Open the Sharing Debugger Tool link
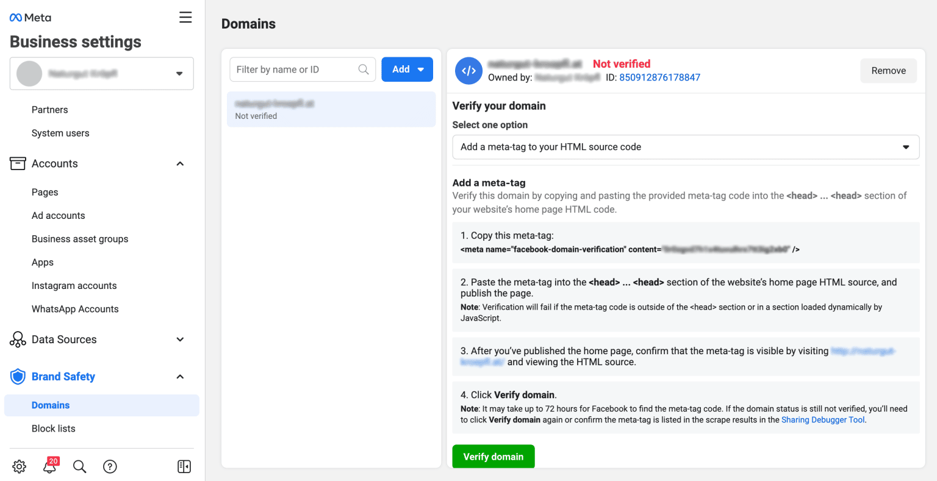 point(822,419)
